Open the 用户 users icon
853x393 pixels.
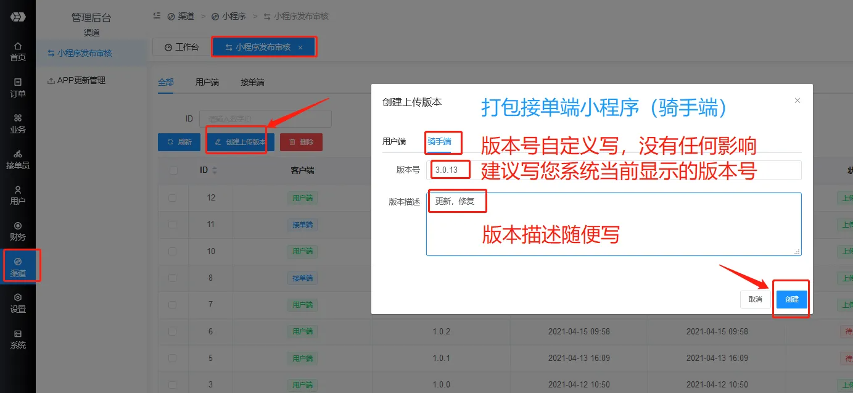pos(18,195)
